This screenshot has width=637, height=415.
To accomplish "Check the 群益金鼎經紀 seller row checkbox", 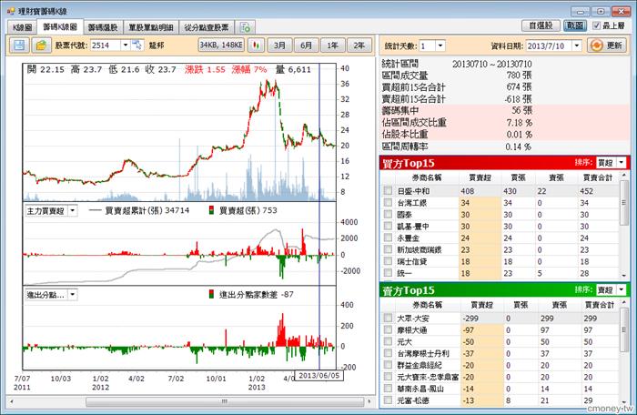I will pyautogui.click(x=389, y=365).
